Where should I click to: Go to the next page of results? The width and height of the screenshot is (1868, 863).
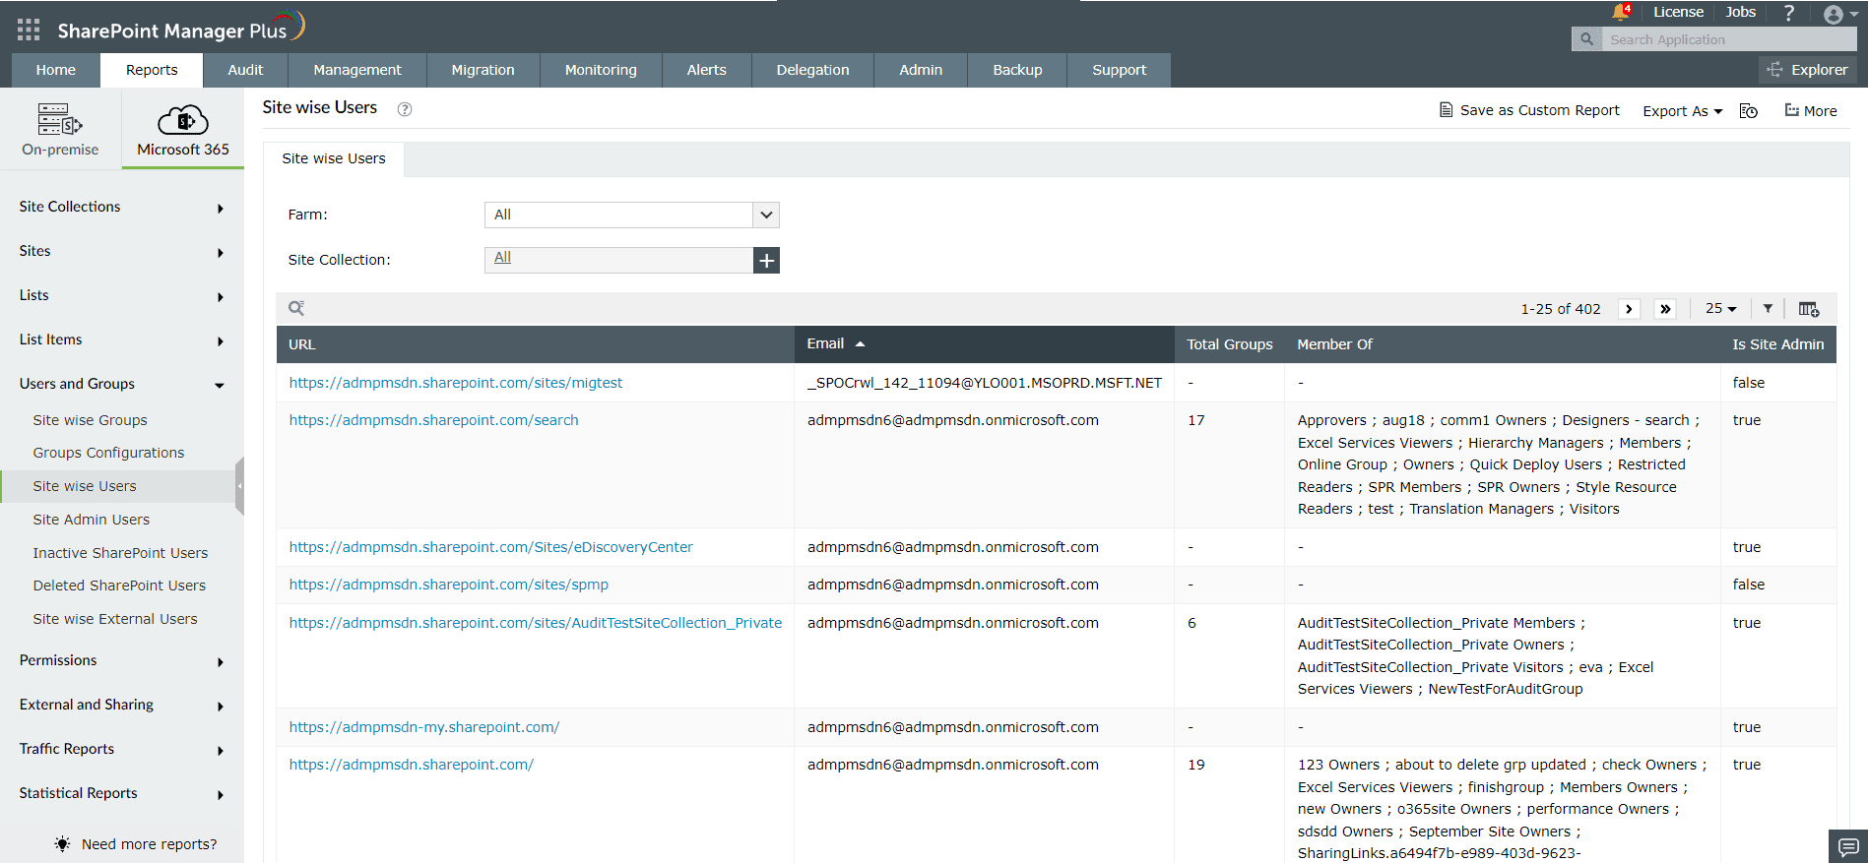coord(1629,309)
